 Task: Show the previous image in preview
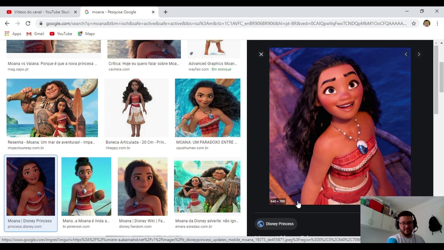pyautogui.click(x=406, y=54)
